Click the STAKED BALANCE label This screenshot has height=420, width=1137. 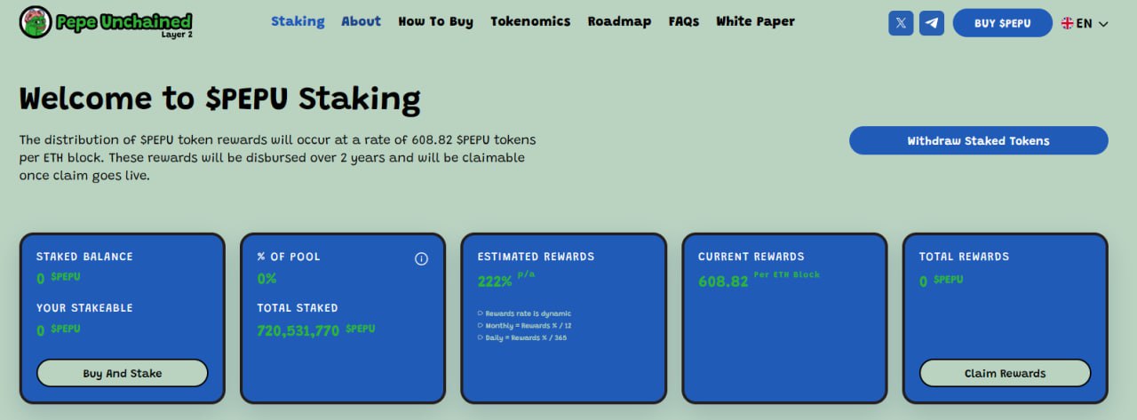(x=84, y=257)
